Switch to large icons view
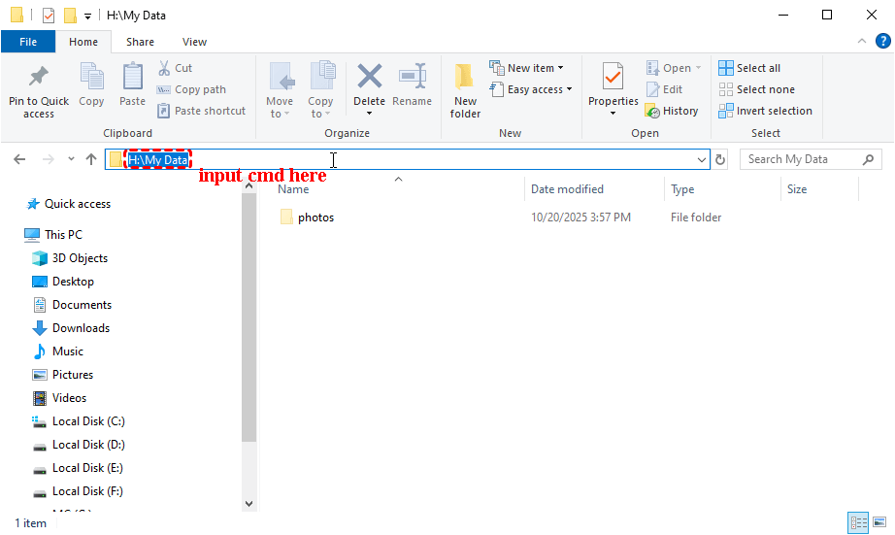The width and height of the screenshot is (895, 535). (x=879, y=523)
